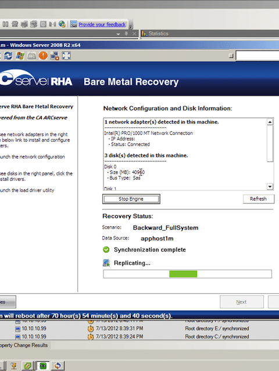The width and height of the screenshot is (279, 371).
Task: Click the reboot countdown status bar
Action: click(x=139, y=315)
